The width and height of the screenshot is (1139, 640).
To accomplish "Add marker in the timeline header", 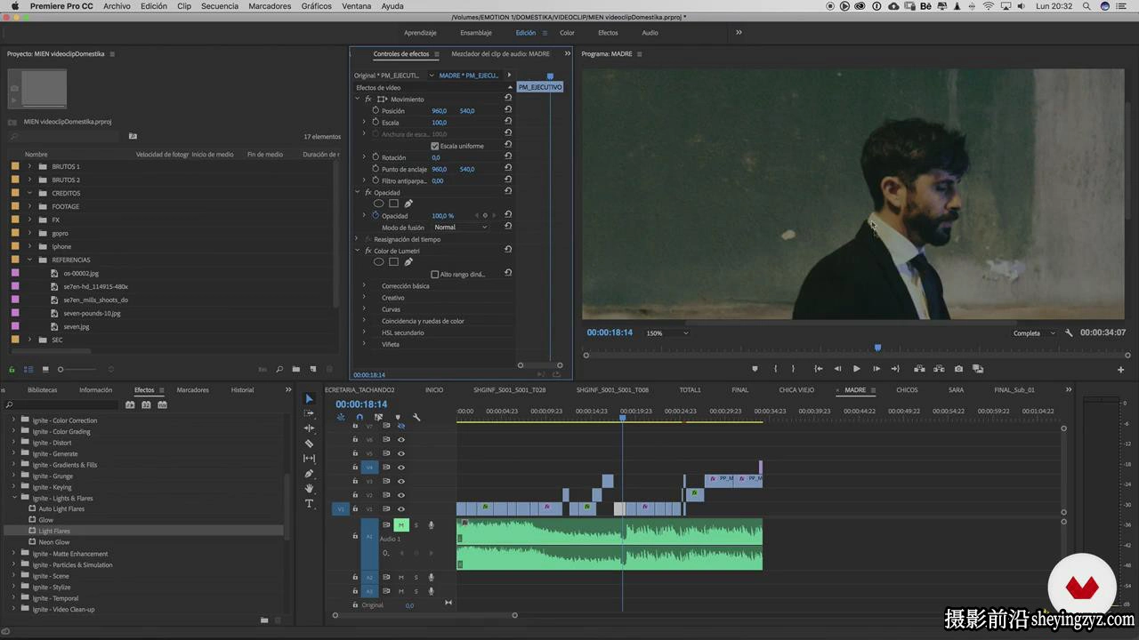I will coord(397,417).
